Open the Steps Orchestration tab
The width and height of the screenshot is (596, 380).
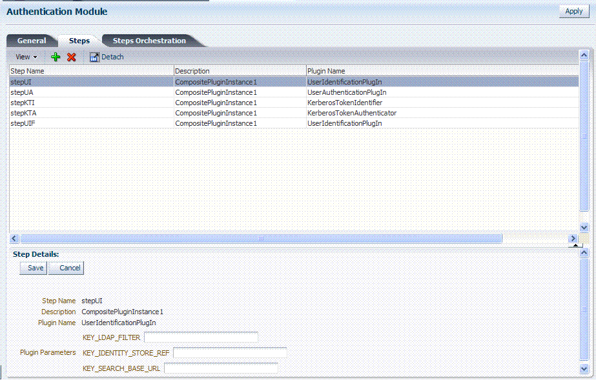click(x=149, y=41)
